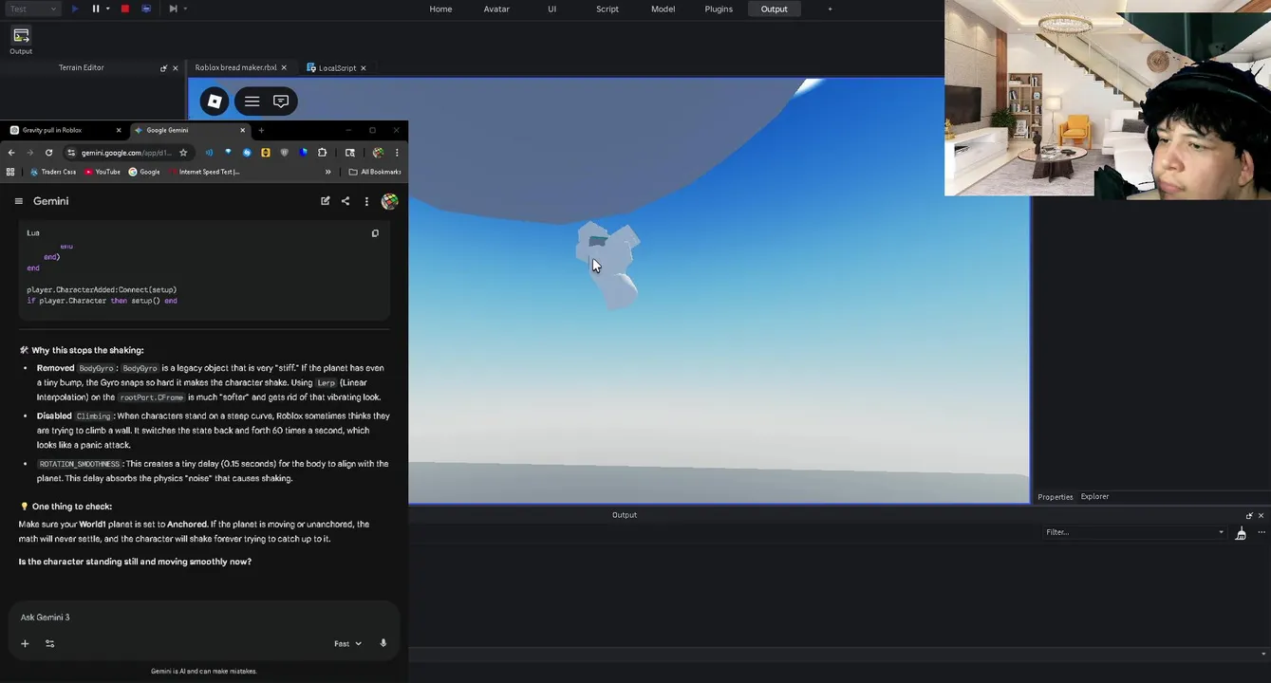Image resolution: width=1271 pixels, height=683 pixels.
Task: Open the Model ribbon tab
Action: (663, 9)
